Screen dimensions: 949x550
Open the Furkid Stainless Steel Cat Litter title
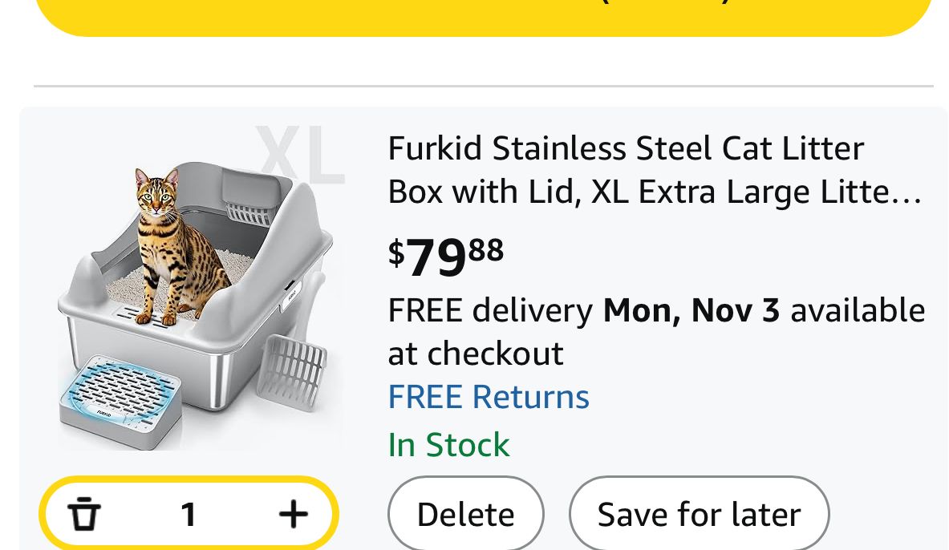626,148
